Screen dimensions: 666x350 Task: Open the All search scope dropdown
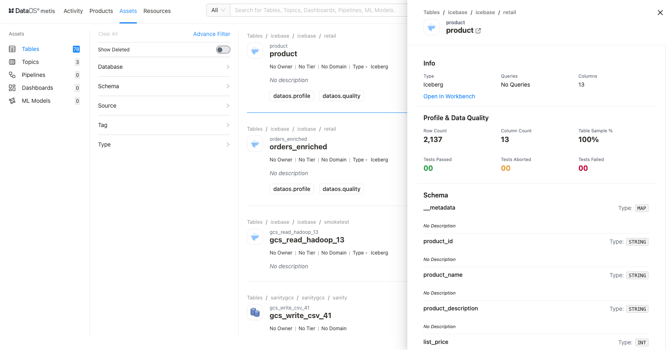coord(218,10)
